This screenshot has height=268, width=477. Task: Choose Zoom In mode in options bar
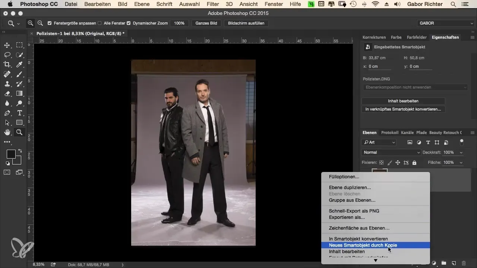point(31,23)
